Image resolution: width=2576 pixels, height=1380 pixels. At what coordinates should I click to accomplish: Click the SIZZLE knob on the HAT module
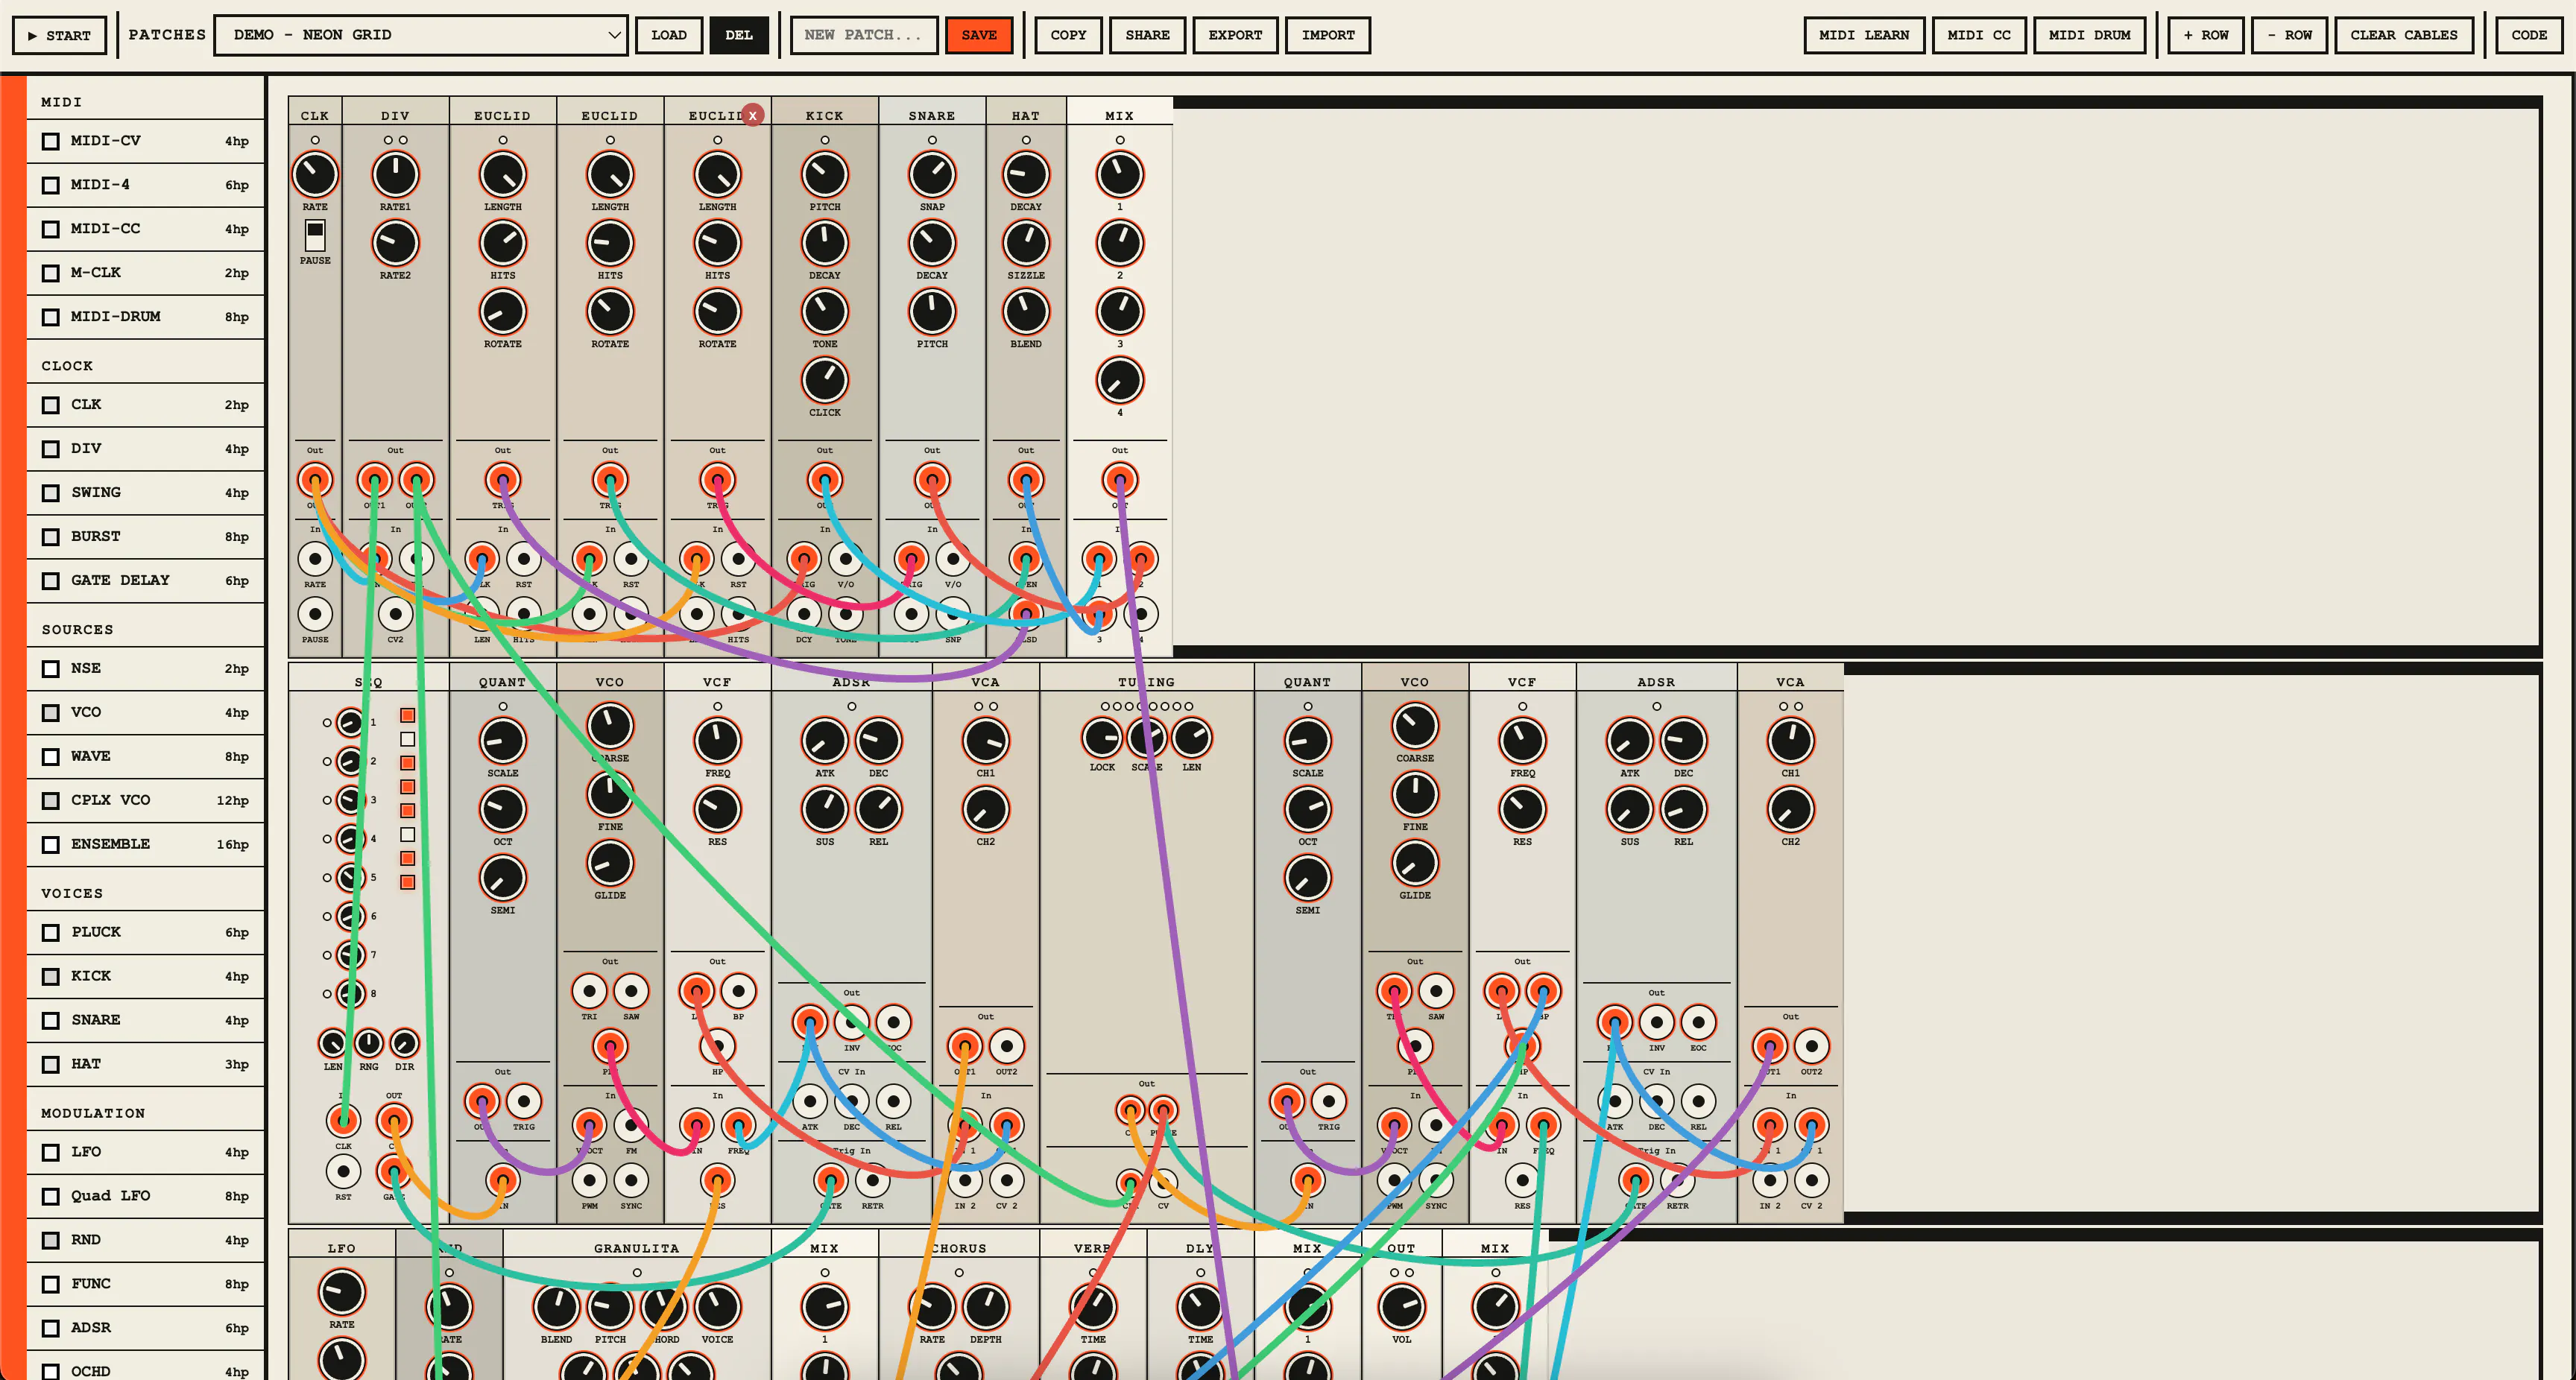[x=1026, y=243]
